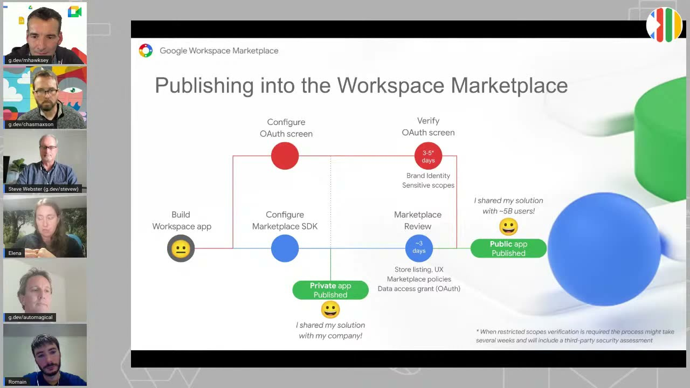
Task: Click the Brand Identity text
Action: point(428,176)
